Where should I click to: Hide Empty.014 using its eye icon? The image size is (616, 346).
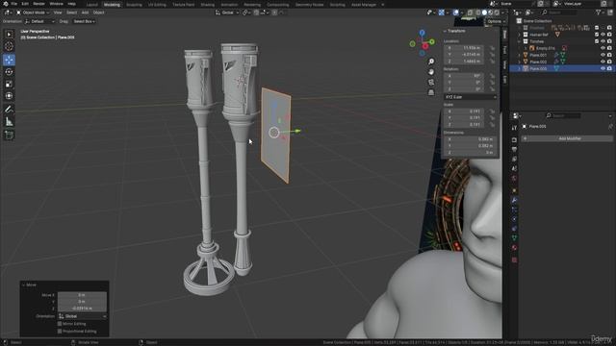[x=603, y=48]
